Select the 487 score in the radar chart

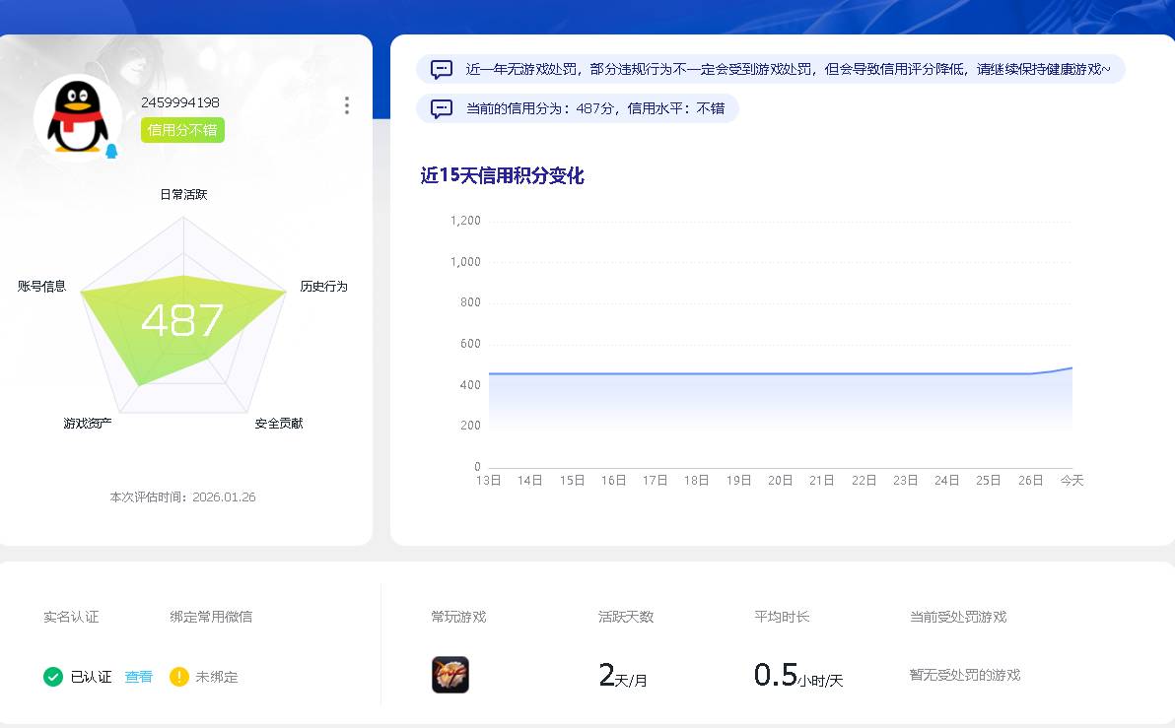click(x=183, y=319)
